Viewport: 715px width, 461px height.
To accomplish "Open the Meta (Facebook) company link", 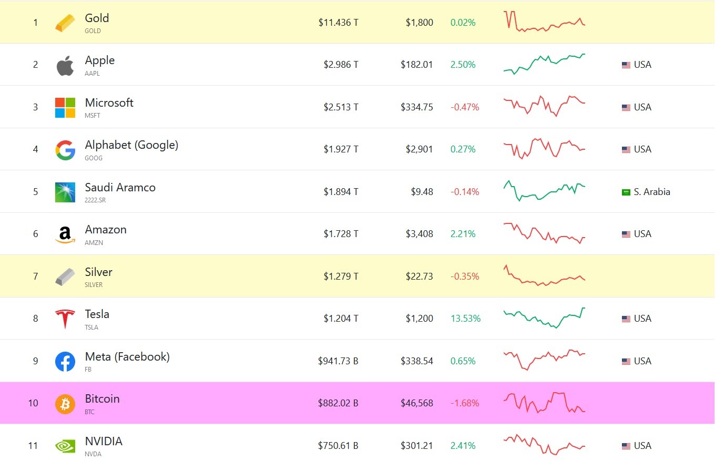I will point(127,357).
